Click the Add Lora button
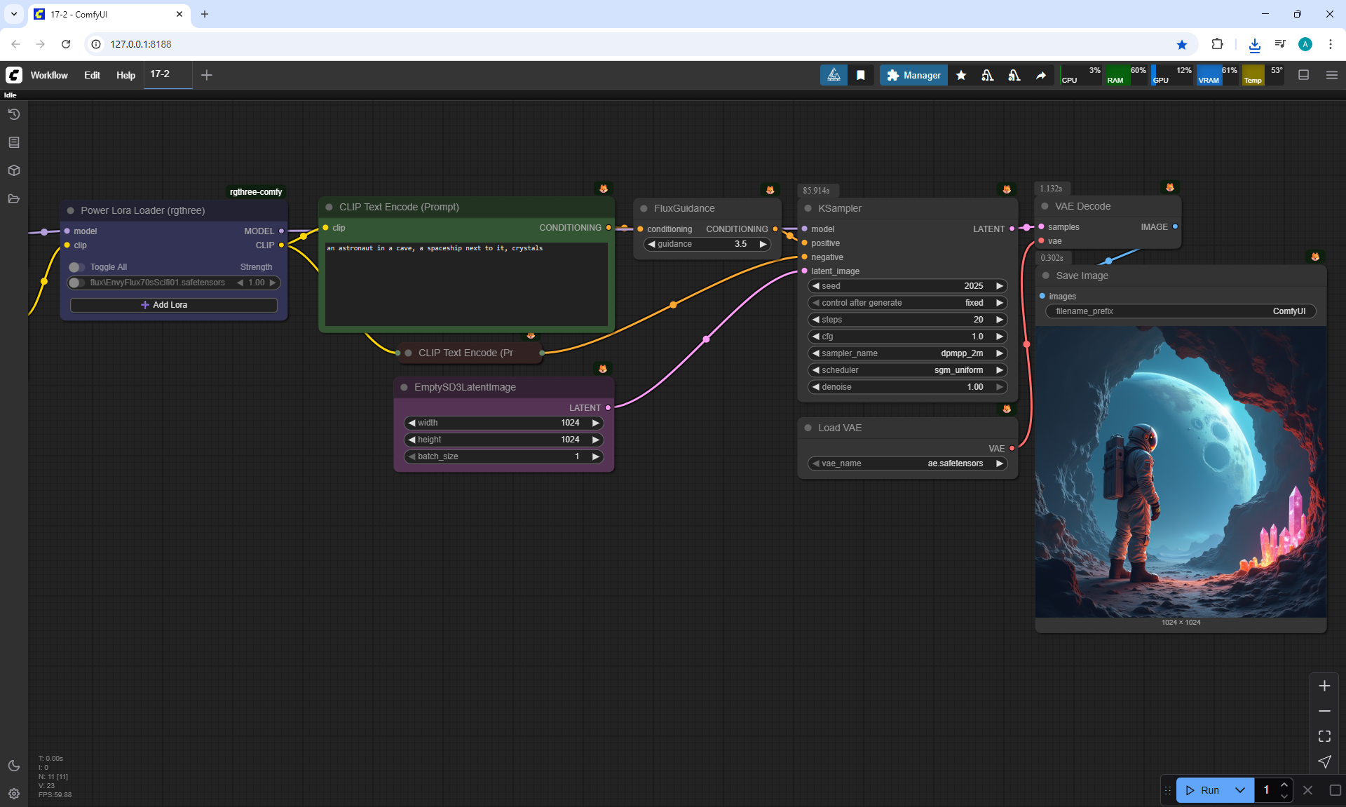1346x807 pixels. point(173,305)
